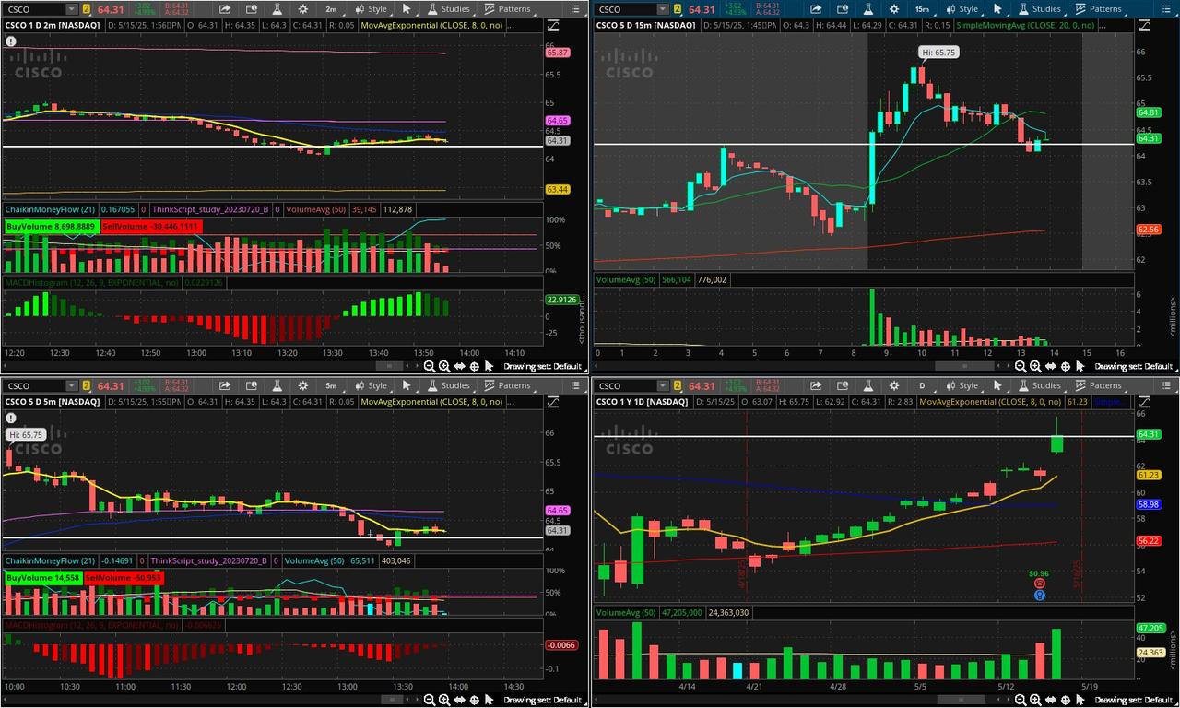The image size is (1180, 708).
Task: Open the Drawing set Default dropdown under the 2m chart
Action: pyautogui.click(x=542, y=366)
